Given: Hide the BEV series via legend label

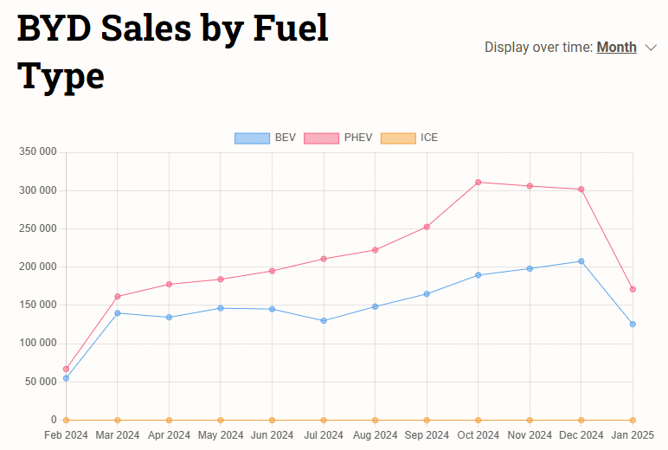Looking at the screenshot, I should point(286,138).
